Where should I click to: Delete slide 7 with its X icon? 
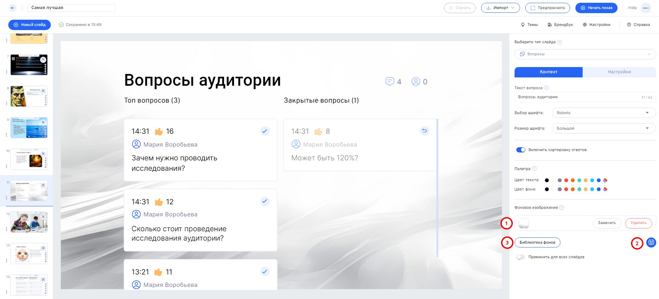coord(43,59)
